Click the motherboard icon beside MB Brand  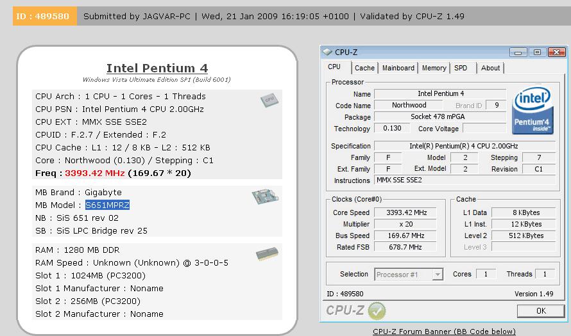265,196
